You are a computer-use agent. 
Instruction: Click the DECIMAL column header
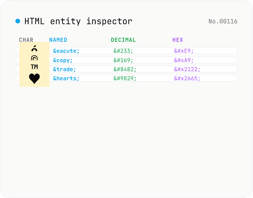click(123, 40)
